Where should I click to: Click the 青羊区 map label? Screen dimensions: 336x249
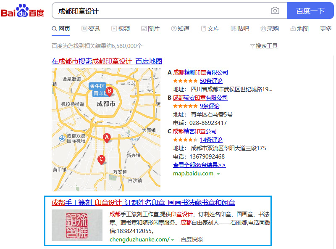[100, 93]
